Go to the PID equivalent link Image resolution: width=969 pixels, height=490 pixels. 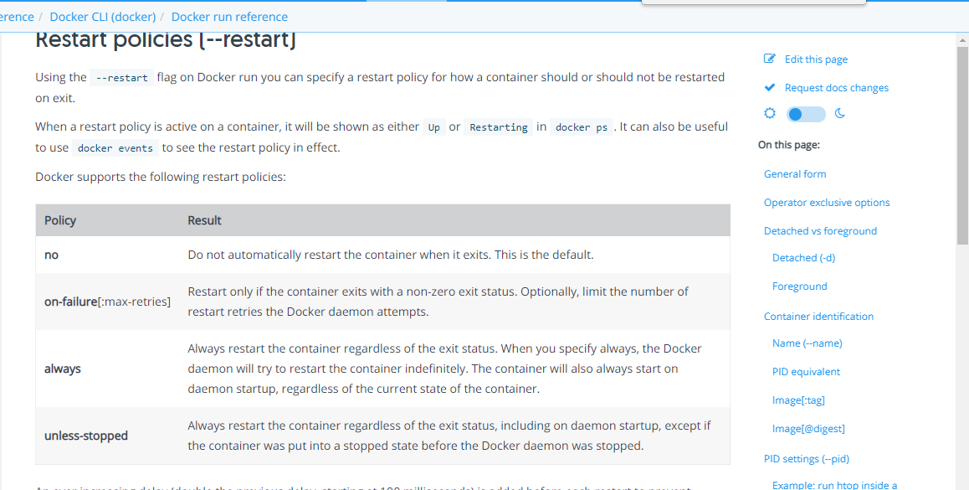806,372
